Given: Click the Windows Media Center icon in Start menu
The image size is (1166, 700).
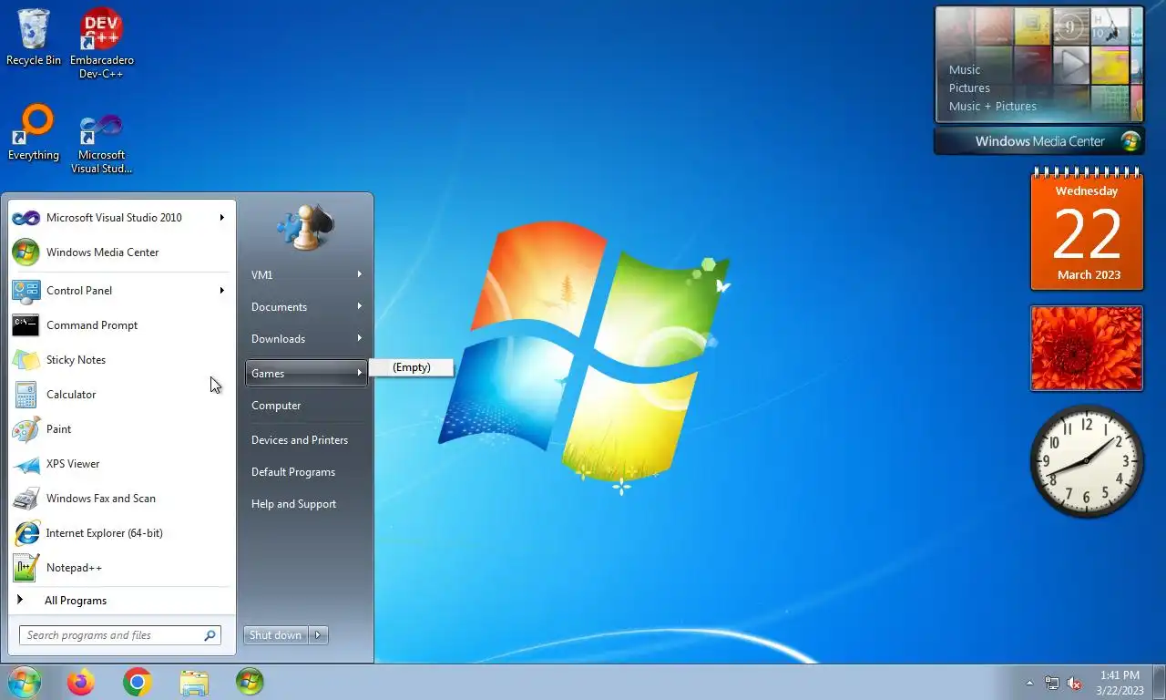Looking at the screenshot, I should (x=26, y=252).
